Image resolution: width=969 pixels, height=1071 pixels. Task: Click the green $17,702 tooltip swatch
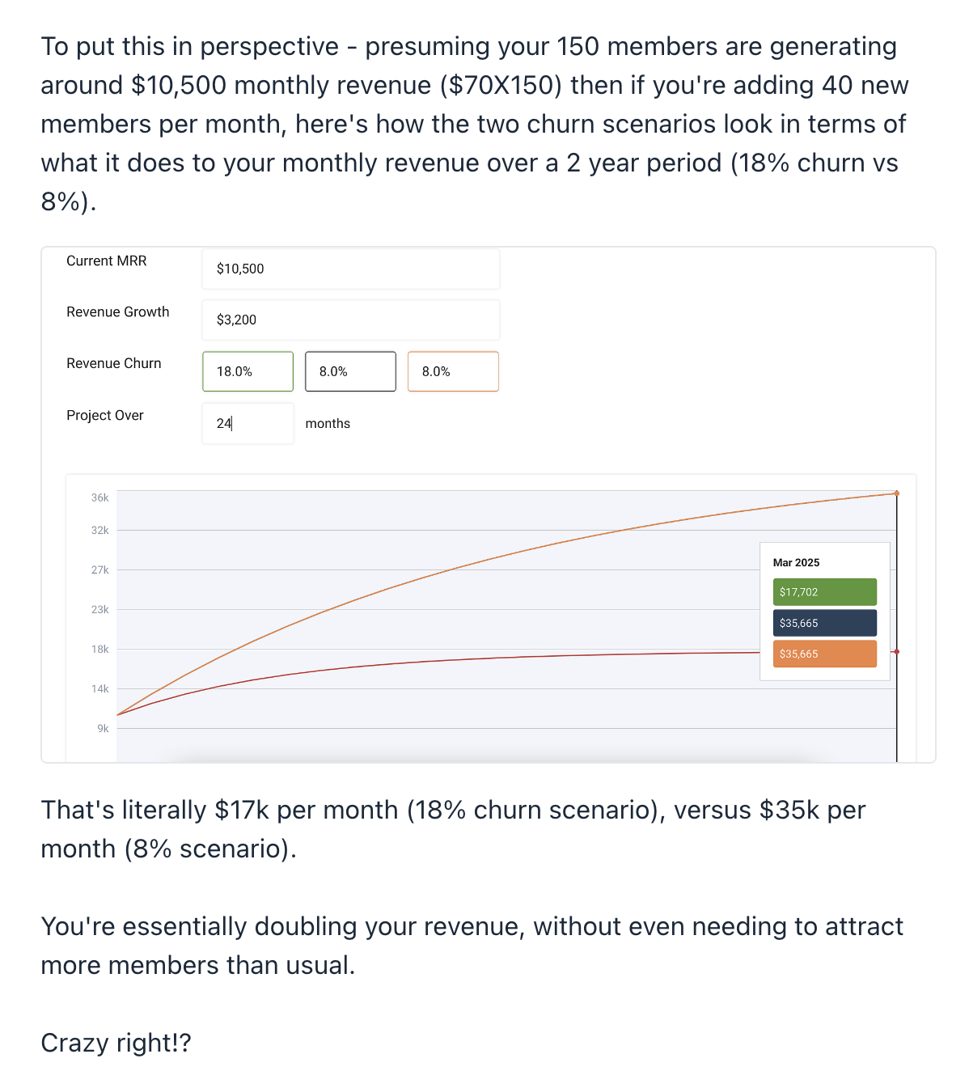click(824, 592)
